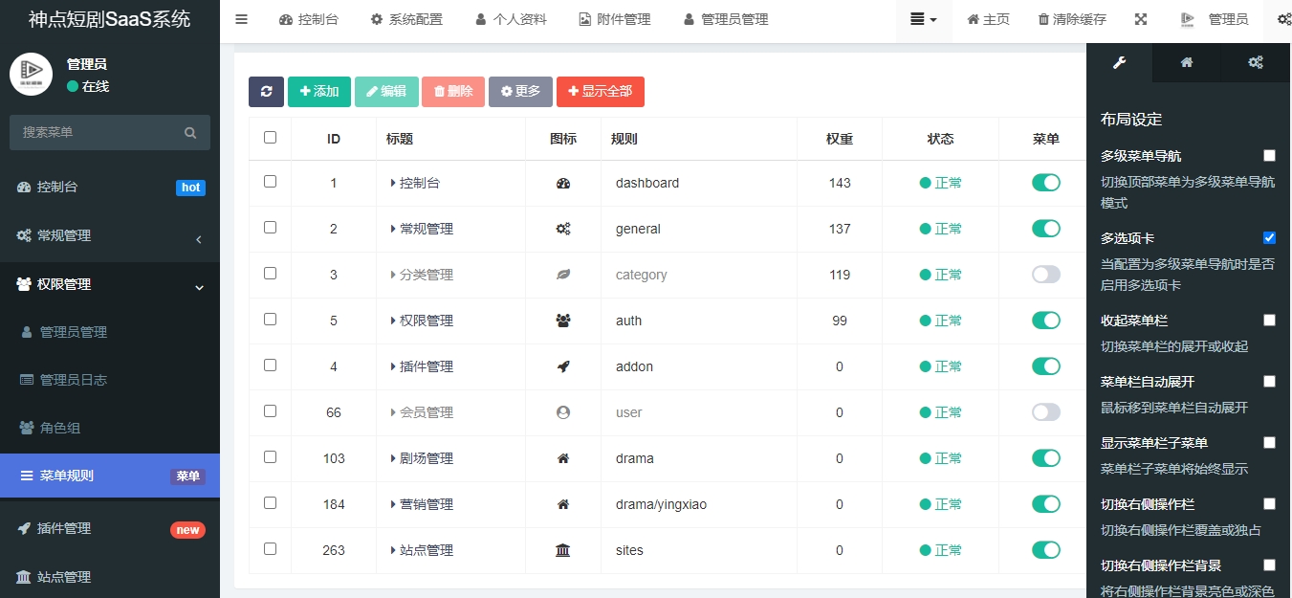1292x598 pixels.
Task: Click the refresh icon button in toolbar
Action: point(266,92)
